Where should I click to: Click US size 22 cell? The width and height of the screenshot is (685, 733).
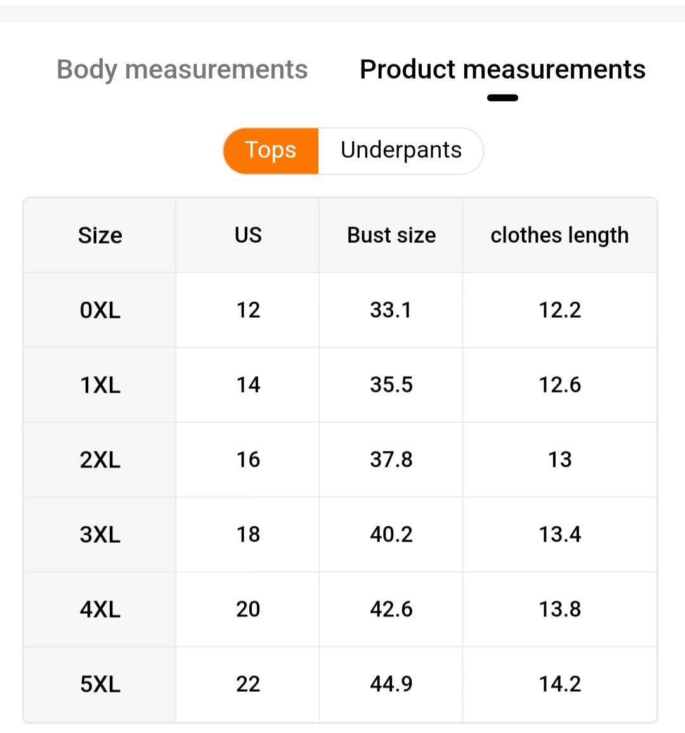(x=248, y=684)
